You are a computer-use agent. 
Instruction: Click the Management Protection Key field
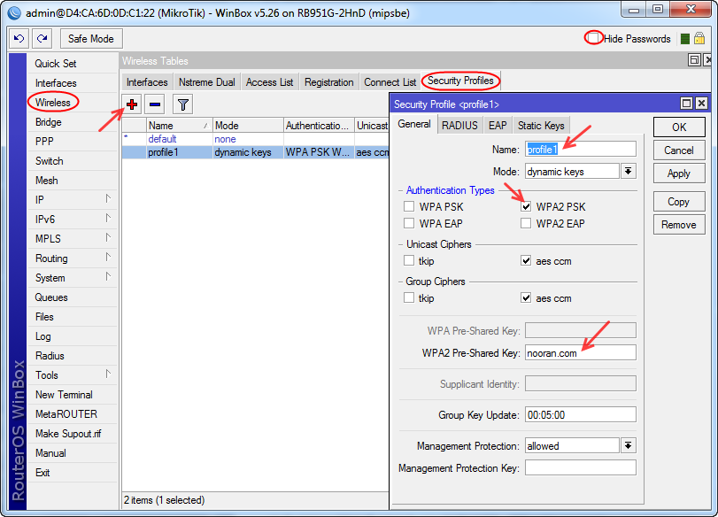[581, 468]
